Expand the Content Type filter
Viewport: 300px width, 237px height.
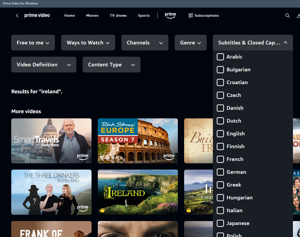tap(111, 65)
